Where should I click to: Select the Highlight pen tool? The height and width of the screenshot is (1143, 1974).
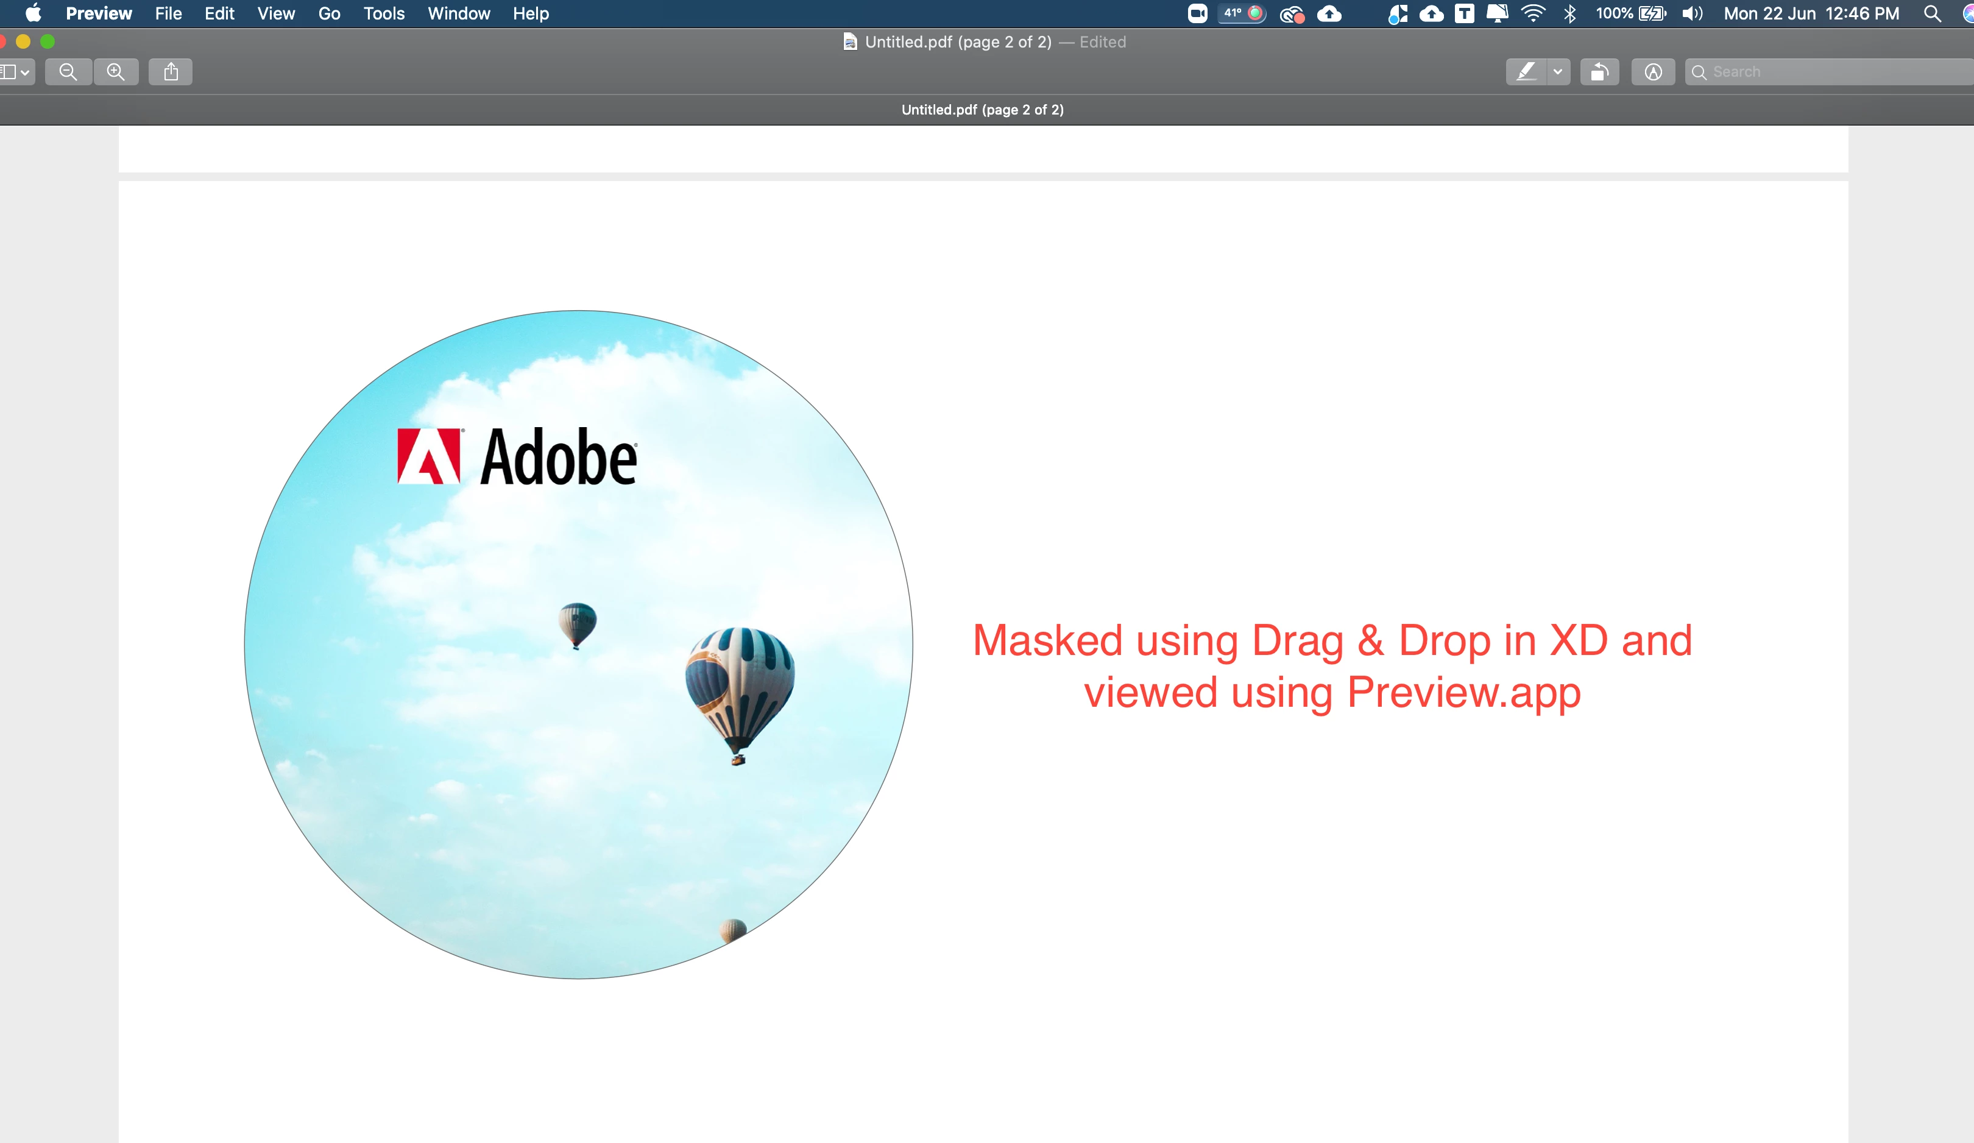[1525, 72]
